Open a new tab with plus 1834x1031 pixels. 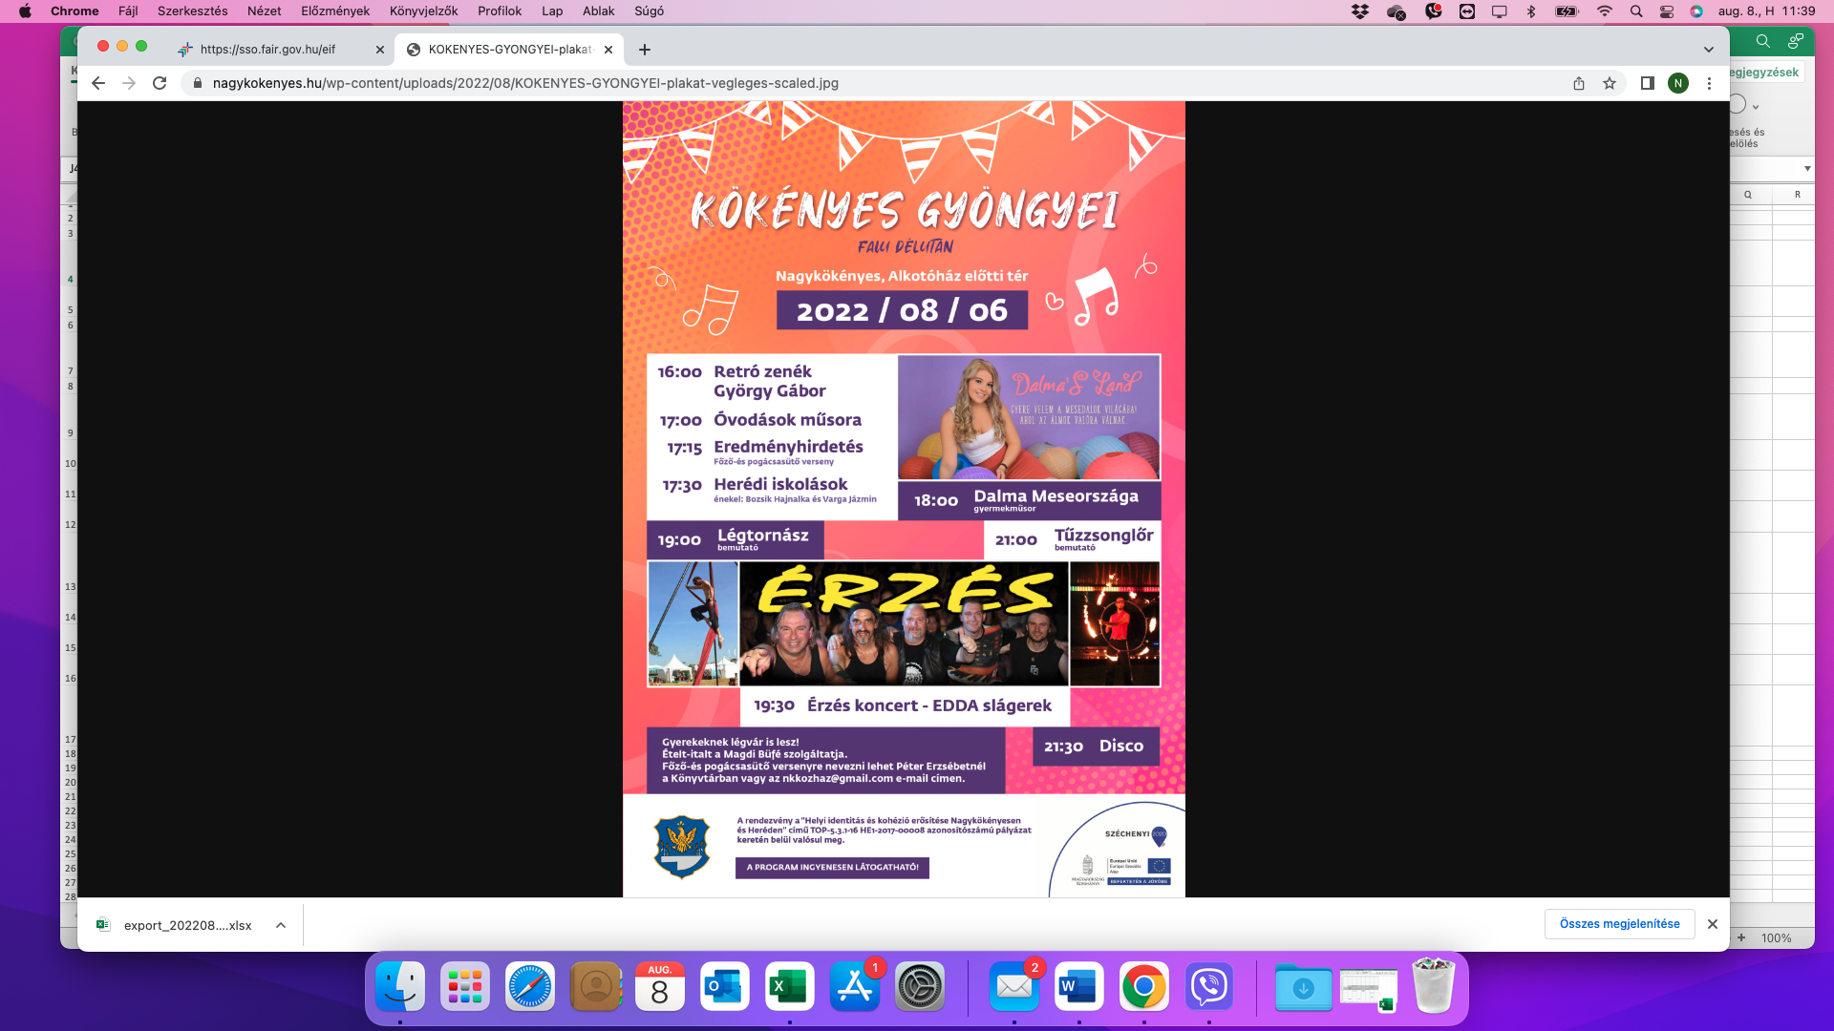click(x=645, y=50)
